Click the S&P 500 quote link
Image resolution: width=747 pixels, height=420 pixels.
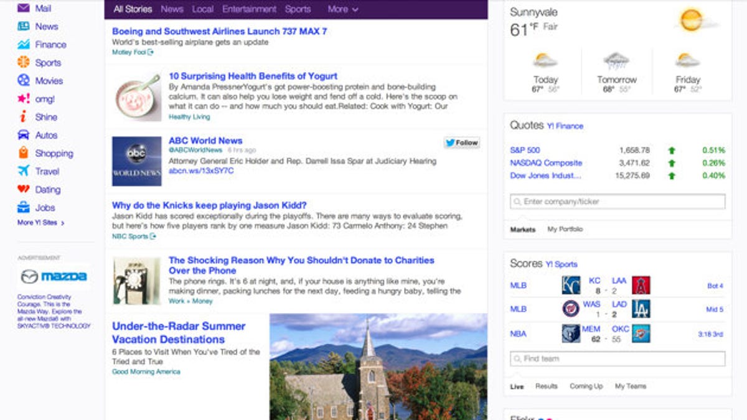click(x=525, y=150)
